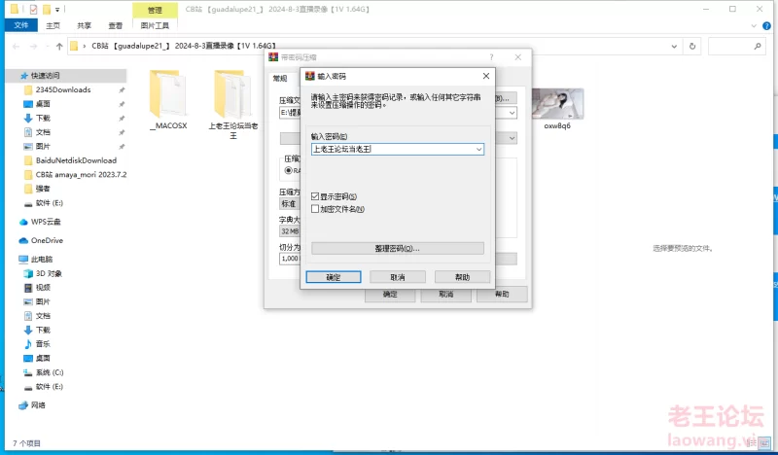The height and width of the screenshot is (455, 778).
Task: Switch to the 共享 ribbon tab
Action: (85, 25)
